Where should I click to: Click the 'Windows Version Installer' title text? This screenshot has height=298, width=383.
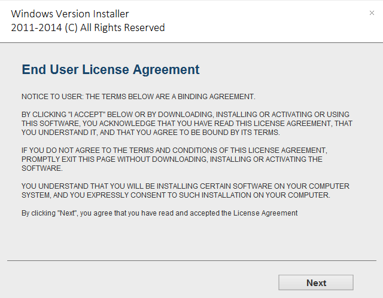[70, 14]
